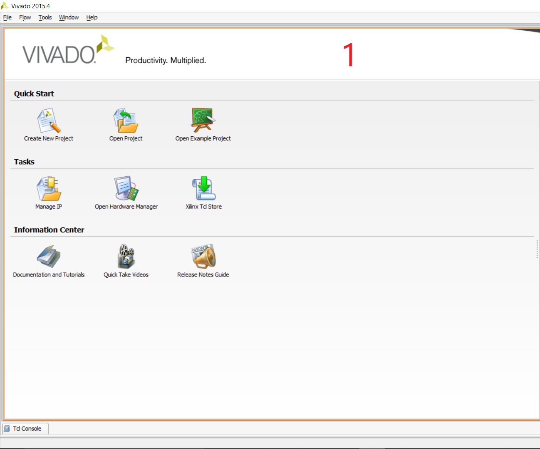540x449 pixels.
Task: Click the dotted splitter handle on right edge
Action: [x=537, y=249]
